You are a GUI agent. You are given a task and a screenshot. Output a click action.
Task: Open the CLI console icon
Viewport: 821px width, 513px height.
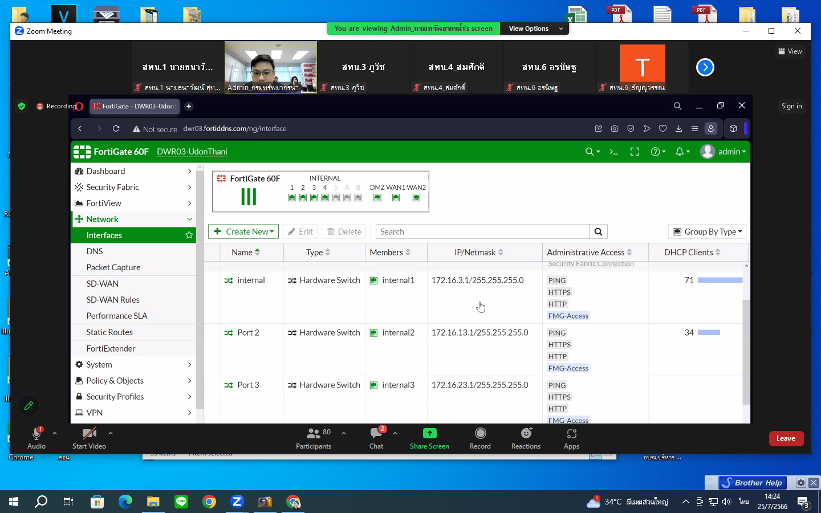click(x=614, y=152)
